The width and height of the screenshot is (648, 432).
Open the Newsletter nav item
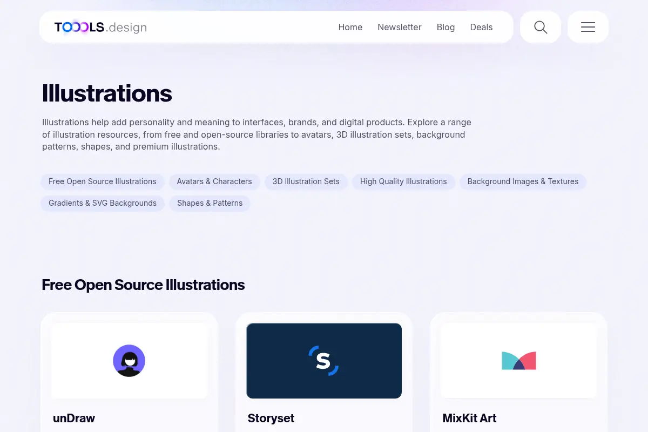click(400, 27)
